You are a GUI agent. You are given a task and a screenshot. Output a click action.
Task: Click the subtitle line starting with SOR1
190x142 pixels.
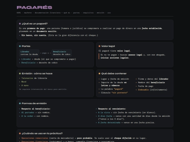64,13
